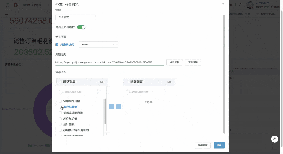Click the blue 保存 button
This screenshot has width=283, height=154.
pyautogui.click(x=219, y=145)
